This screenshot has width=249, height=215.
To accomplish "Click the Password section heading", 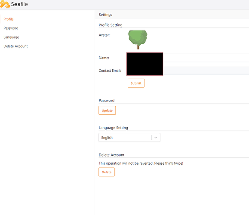I will point(107,101).
